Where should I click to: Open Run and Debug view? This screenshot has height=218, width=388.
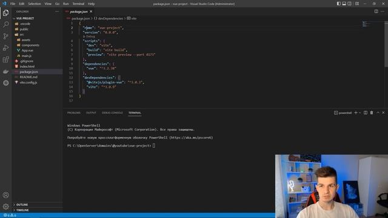5,48
